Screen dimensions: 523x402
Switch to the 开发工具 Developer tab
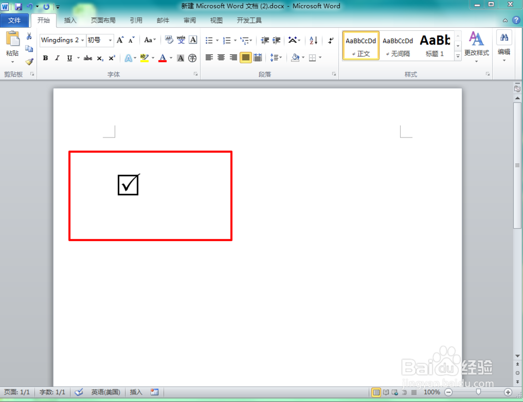[x=249, y=20]
